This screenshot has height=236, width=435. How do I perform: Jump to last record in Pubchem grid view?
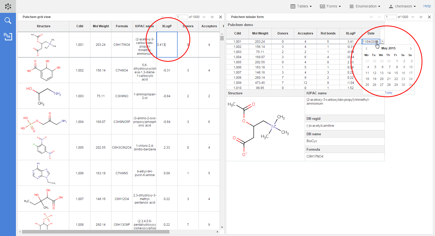[x=212, y=17]
